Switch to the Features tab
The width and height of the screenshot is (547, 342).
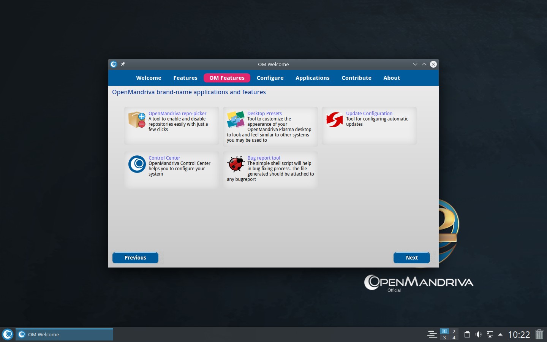point(185,78)
